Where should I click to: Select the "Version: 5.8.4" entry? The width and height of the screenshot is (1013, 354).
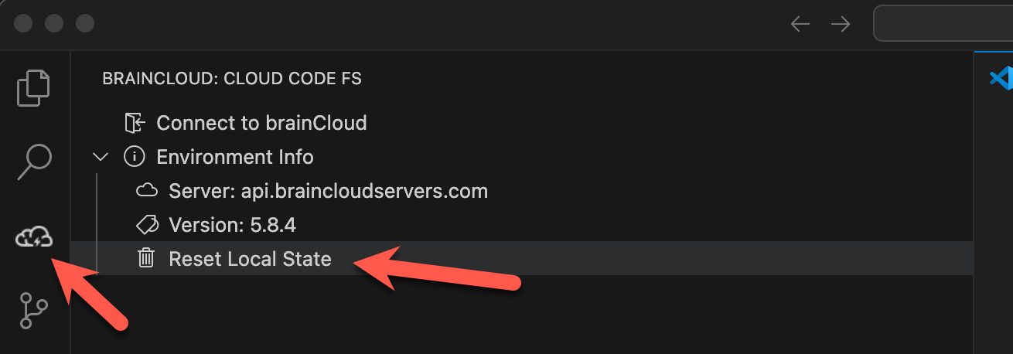coord(232,225)
